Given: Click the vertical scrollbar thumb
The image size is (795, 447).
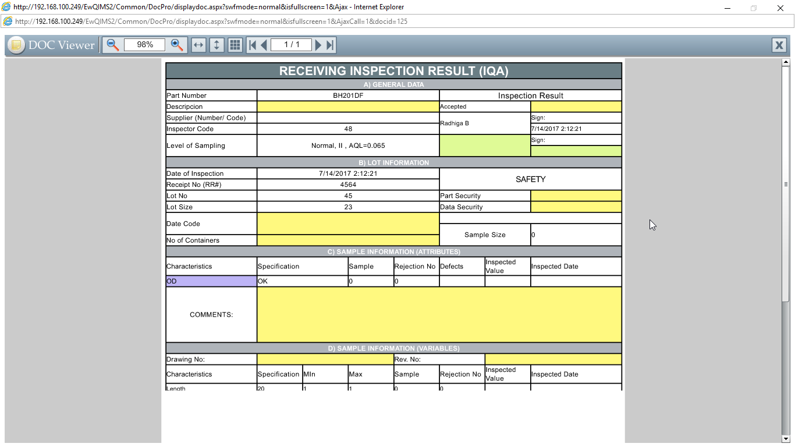Looking at the screenshot, I should tap(786, 183).
